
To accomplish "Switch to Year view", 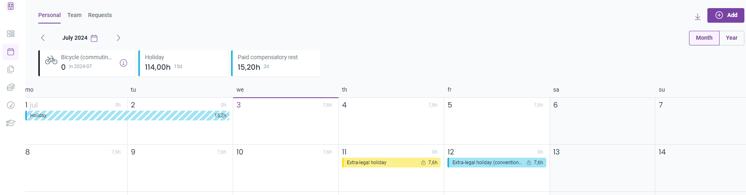I will click(732, 38).
